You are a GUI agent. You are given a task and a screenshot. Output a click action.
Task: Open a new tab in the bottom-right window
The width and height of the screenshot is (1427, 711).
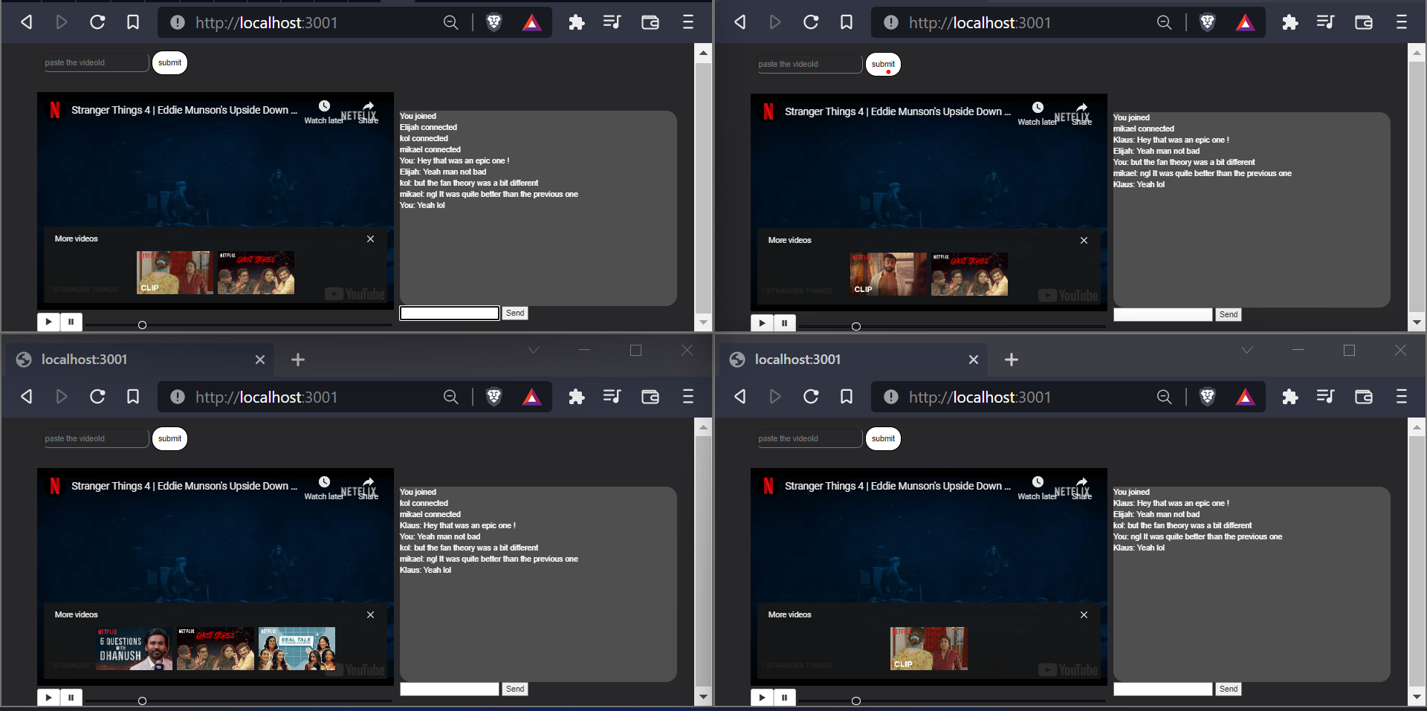pyautogui.click(x=1012, y=360)
